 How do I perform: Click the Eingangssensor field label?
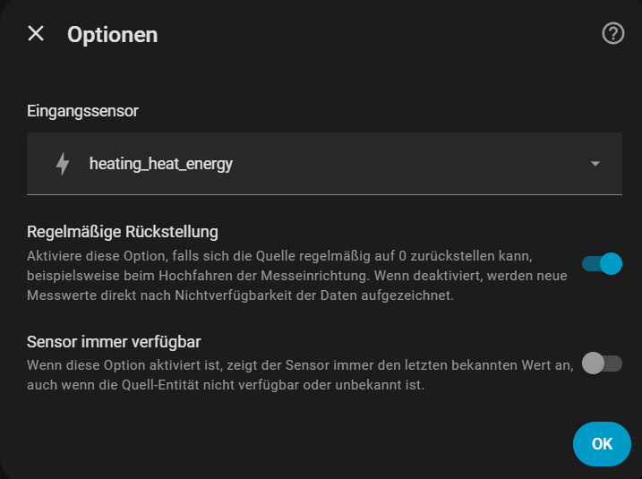82,111
